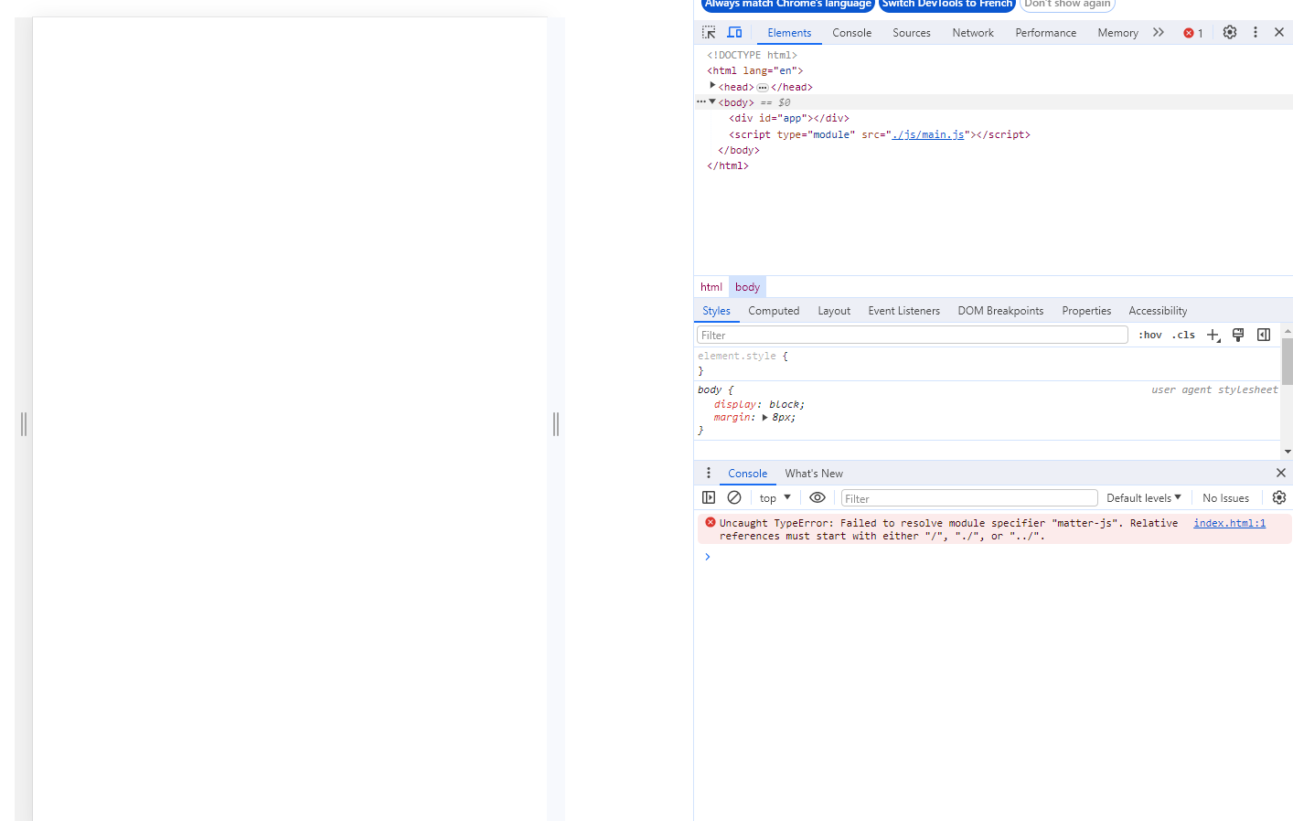Toggle the .cls element classes button
1293x821 pixels.
coord(1183,336)
